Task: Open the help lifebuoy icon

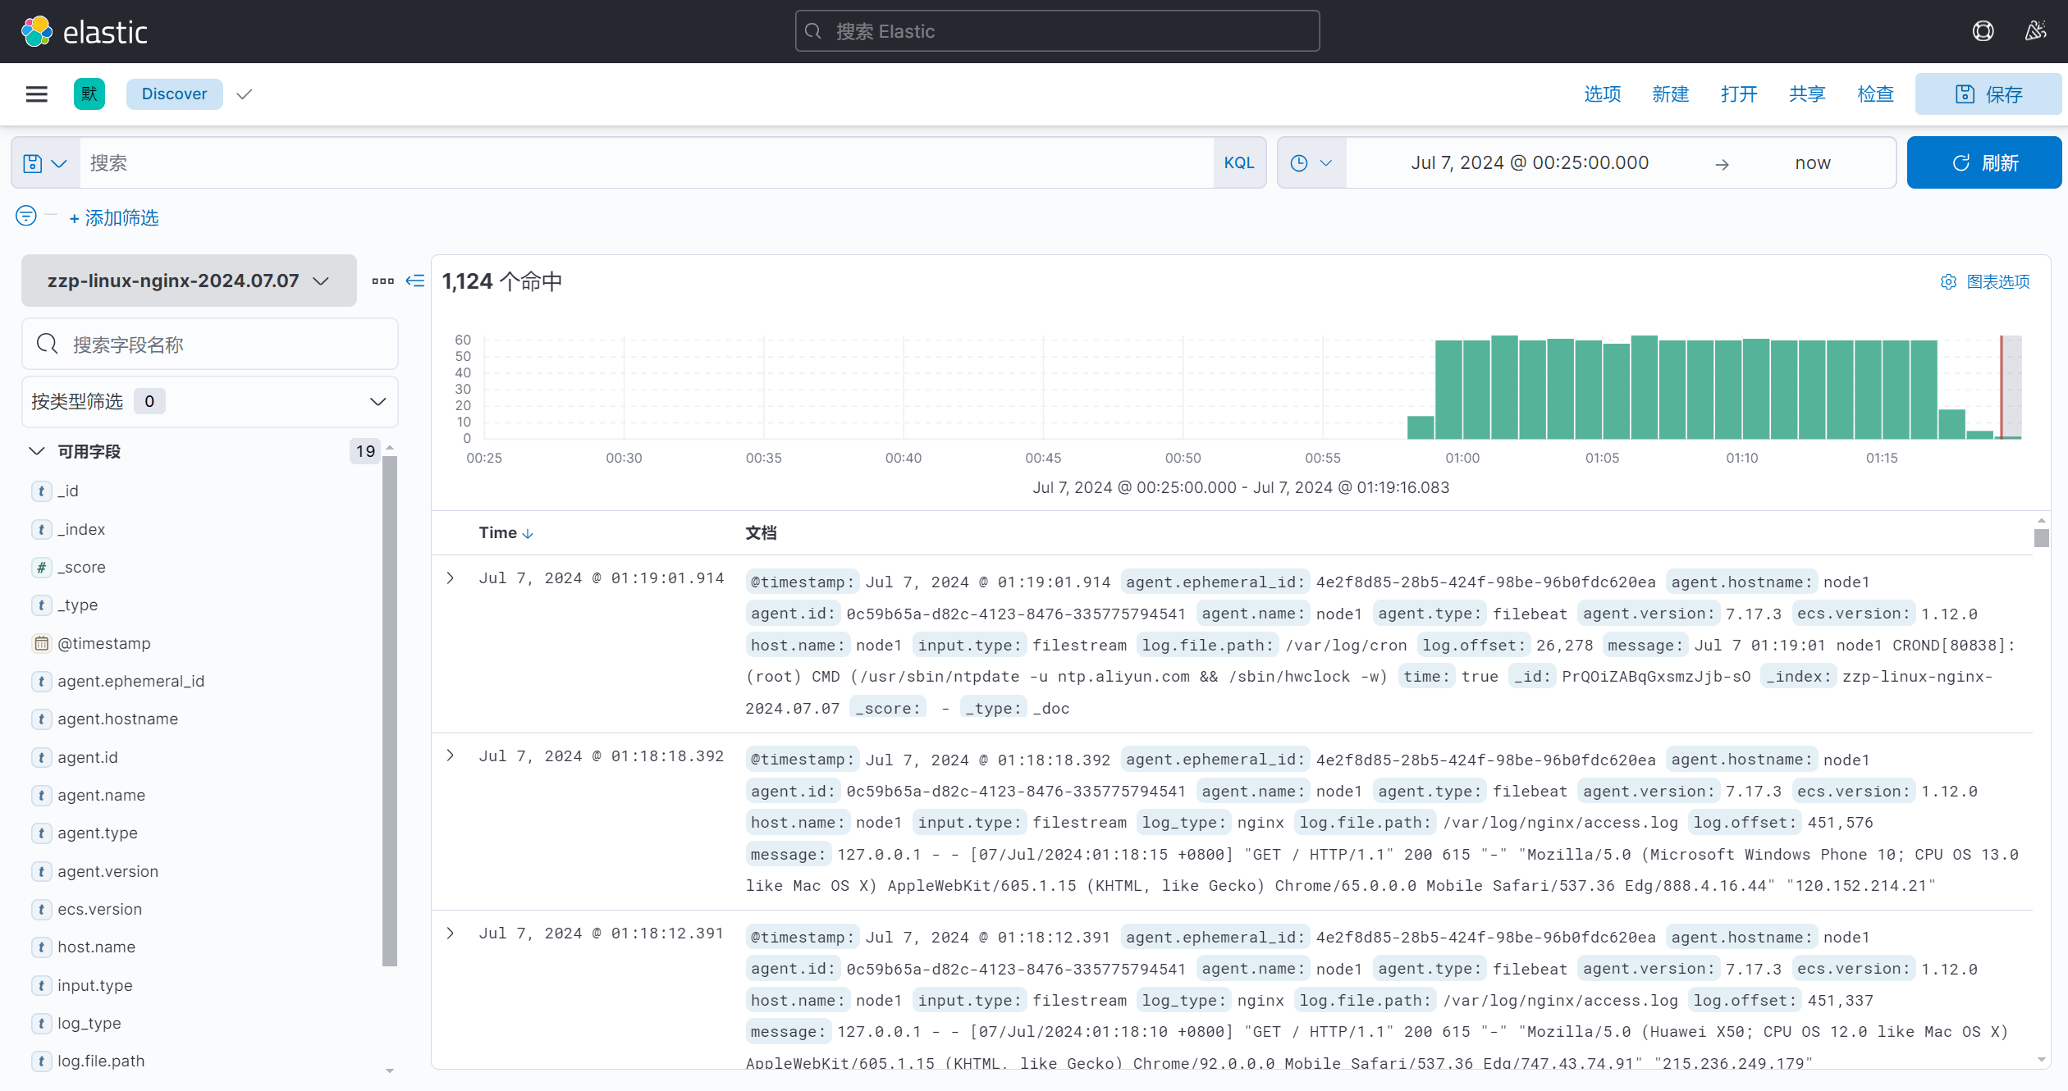Action: click(1983, 31)
